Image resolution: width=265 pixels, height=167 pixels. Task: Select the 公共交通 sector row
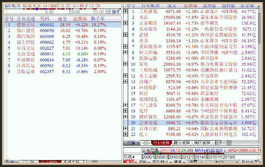193,122
